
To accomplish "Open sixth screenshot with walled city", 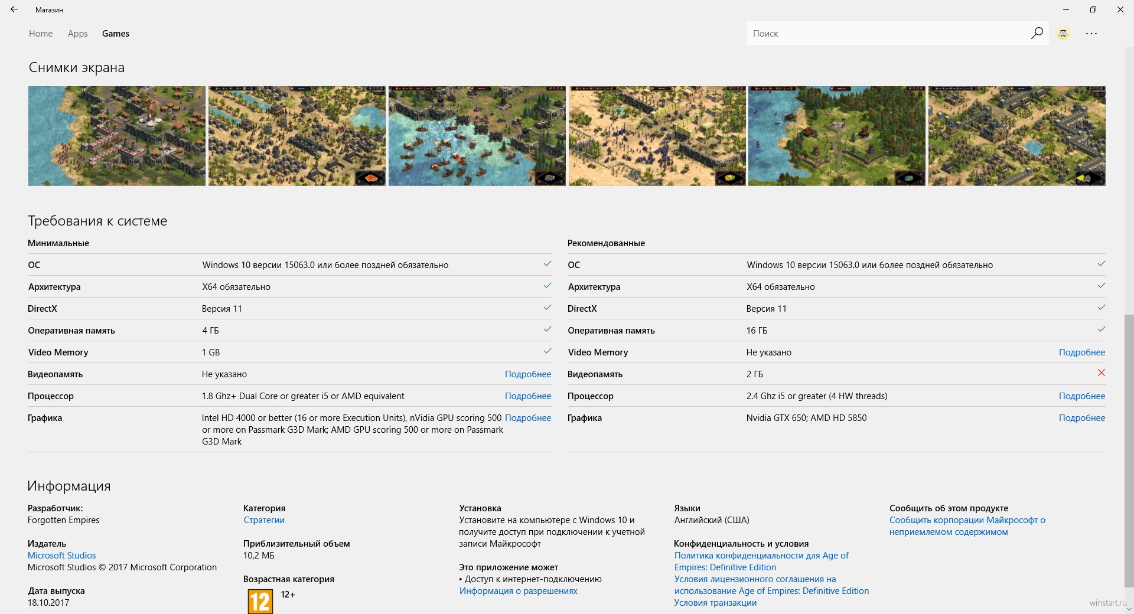I will pos(1017,136).
